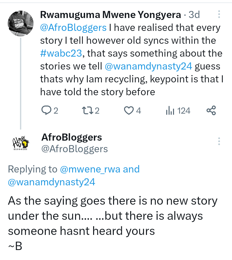This screenshot has width=232, height=260.
Task: Click the 3d timestamp on tweet
Action: coord(194,15)
